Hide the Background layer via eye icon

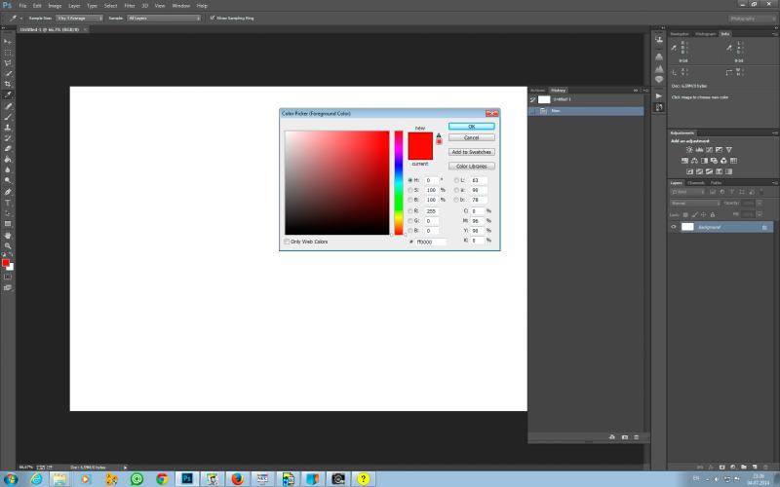[674, 227]
